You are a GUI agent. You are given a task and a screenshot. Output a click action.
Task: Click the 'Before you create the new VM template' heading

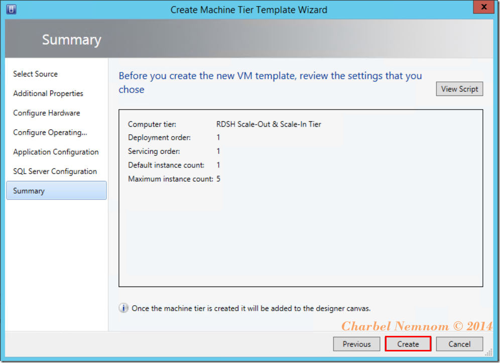point(271,82)
